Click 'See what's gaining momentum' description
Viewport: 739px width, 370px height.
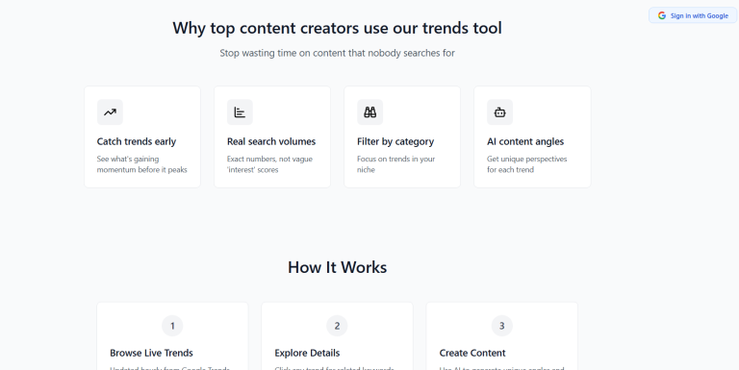(x=141, y=164)
